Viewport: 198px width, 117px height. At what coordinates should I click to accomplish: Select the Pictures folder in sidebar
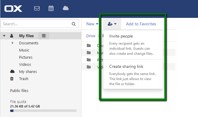tap(26, 57)
